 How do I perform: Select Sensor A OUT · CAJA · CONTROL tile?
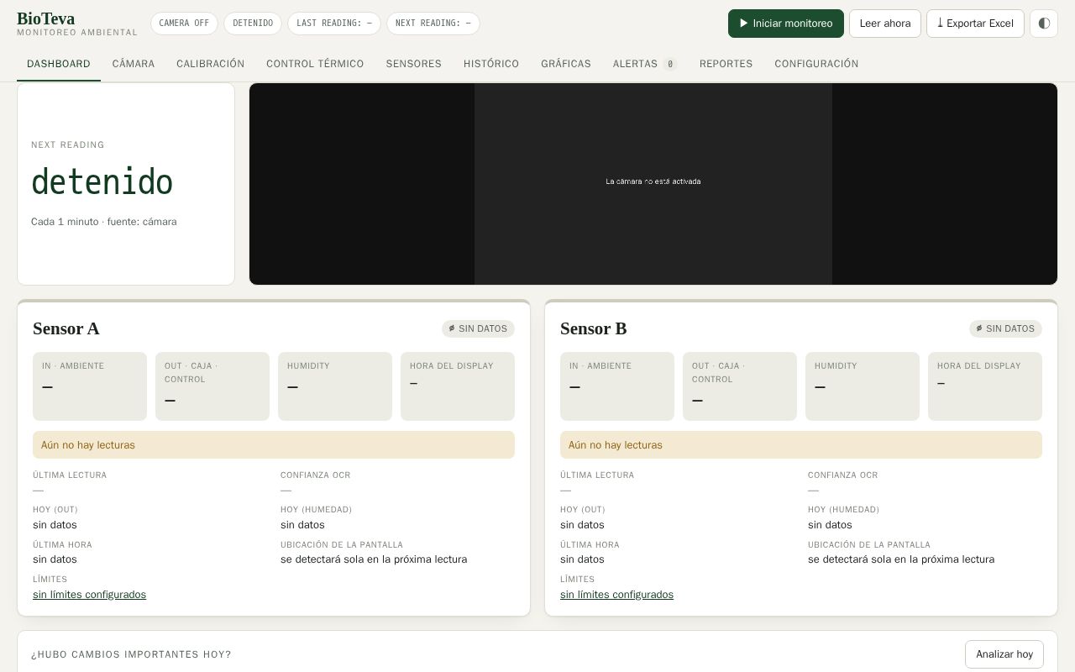[212, 386]
